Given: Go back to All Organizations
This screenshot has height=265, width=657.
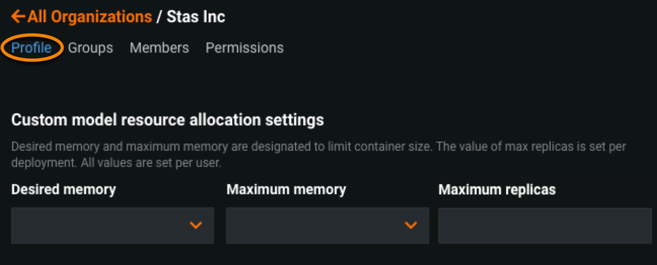Looking at the screenshot, I should (90, 17).
